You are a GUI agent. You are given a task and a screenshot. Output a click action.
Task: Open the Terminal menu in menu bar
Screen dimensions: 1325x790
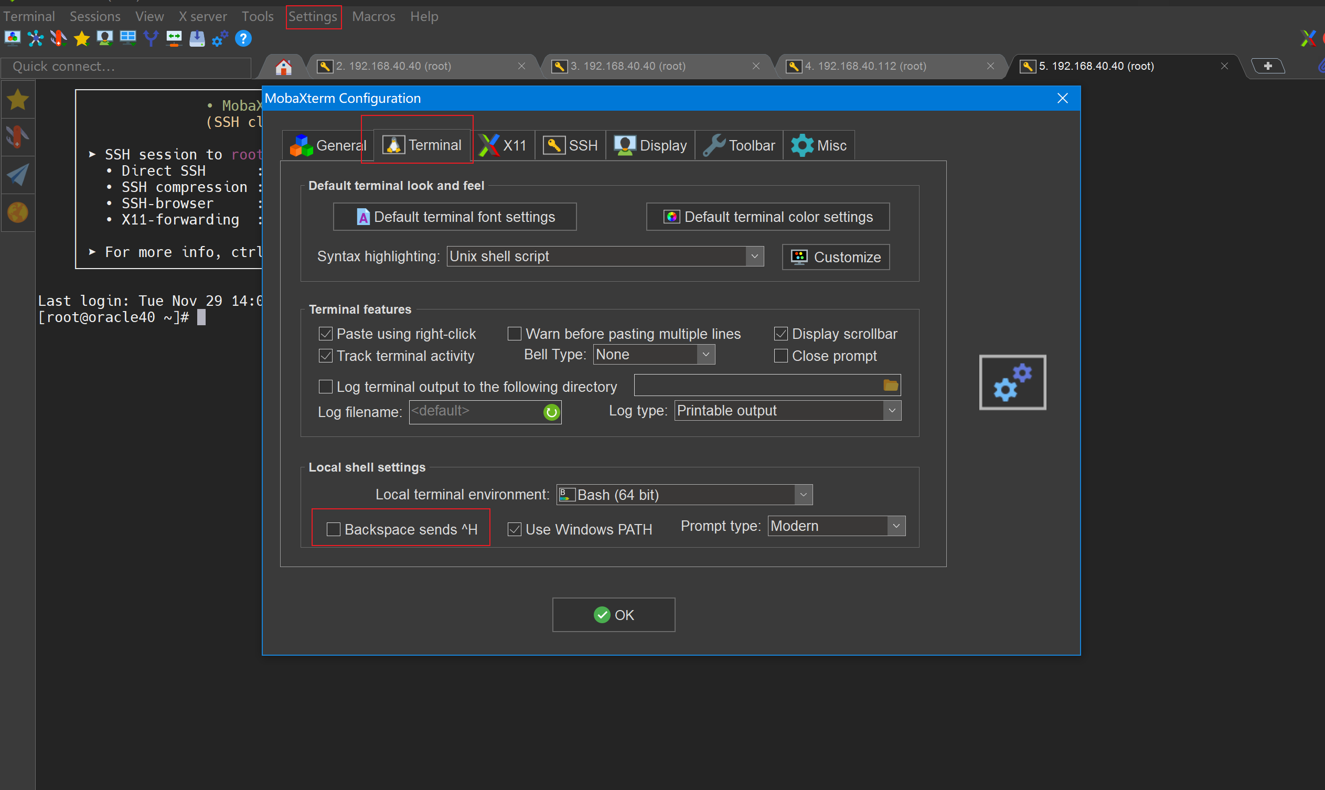pos(29,16)
